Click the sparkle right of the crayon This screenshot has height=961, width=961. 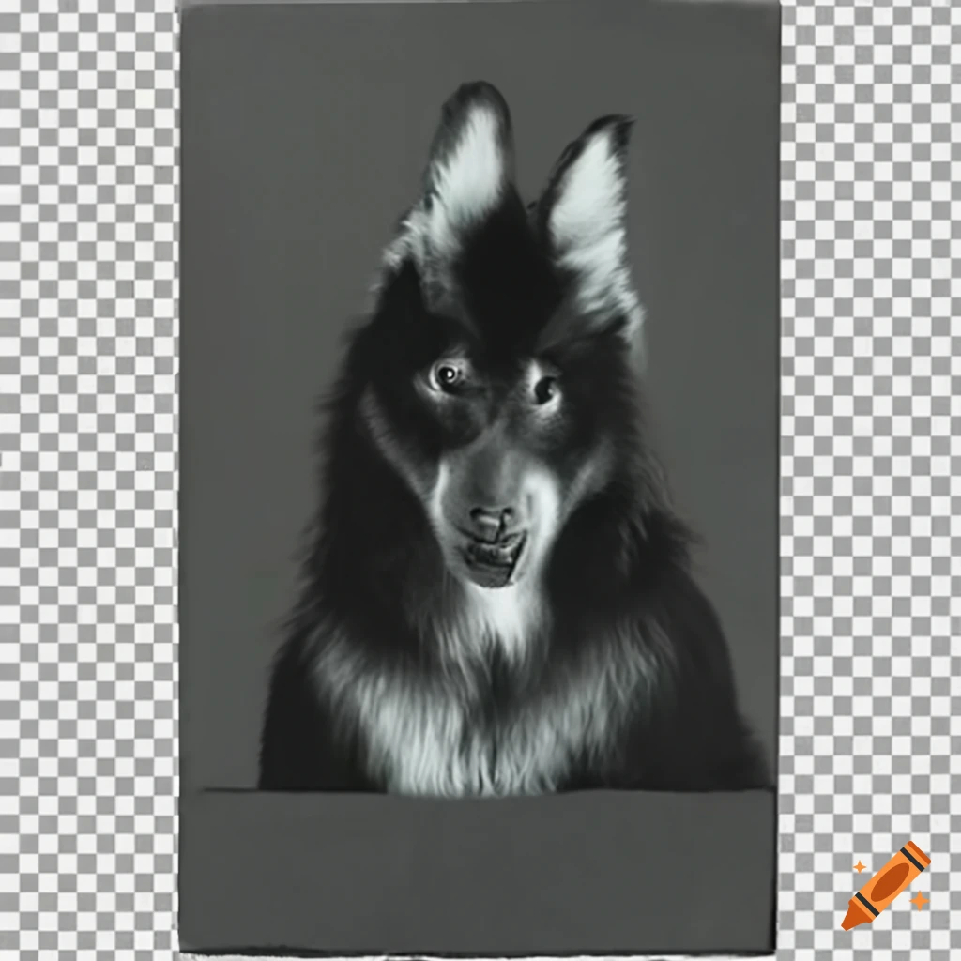pos(919,900)
